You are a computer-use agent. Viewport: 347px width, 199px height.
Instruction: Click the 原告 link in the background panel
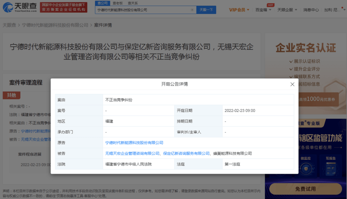coord(36,131)
